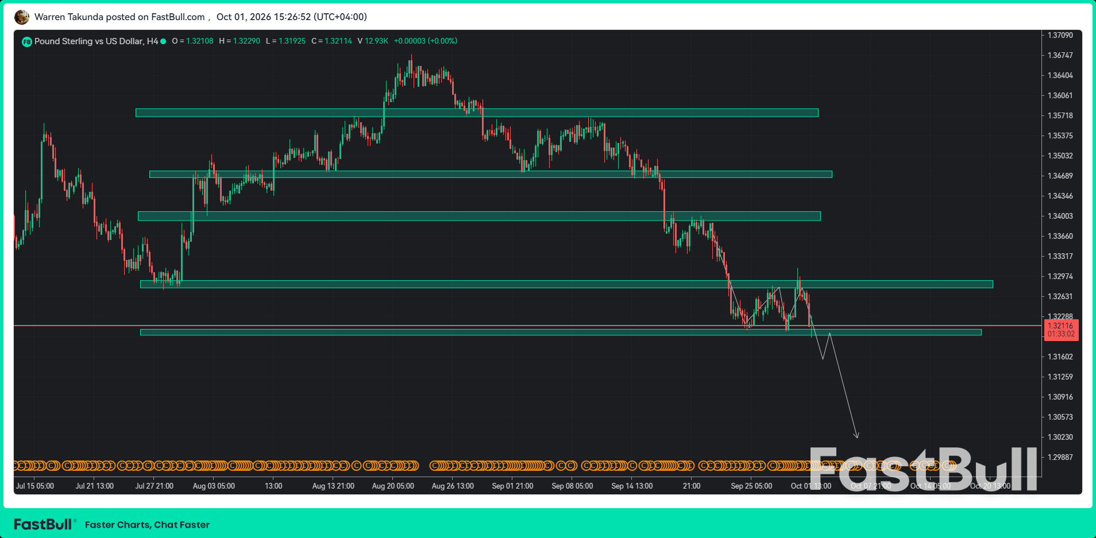
Task: Click the red current price label 1.32116
Action: point(1061,330)
